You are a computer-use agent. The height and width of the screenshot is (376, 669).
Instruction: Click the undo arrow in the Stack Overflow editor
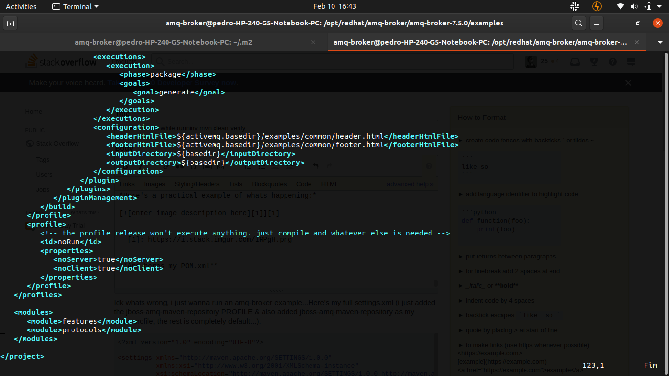pos(316,166)
